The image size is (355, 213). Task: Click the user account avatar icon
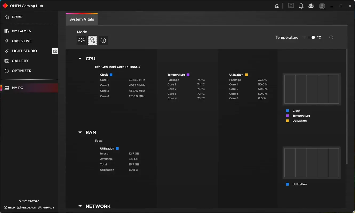click(322, 6)
